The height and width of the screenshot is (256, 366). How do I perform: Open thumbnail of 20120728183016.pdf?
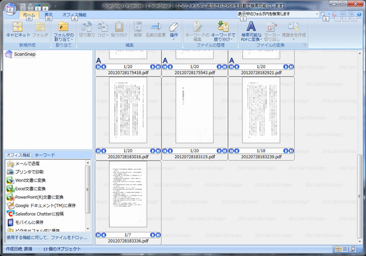128,110
